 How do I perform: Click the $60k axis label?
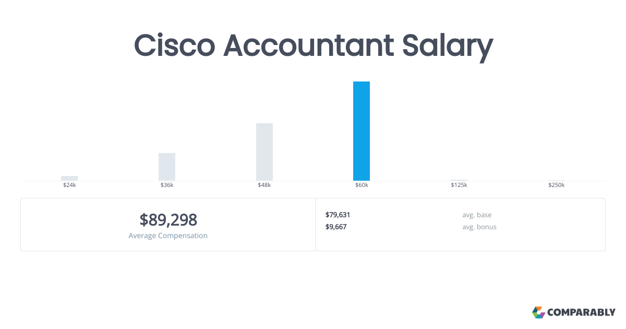pos(362,185)
